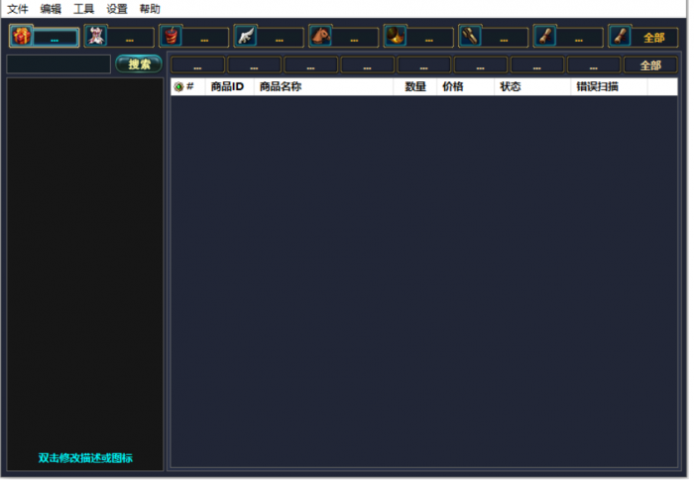The width and height of the screenshot is (694, 480).
Task: Choose the red firecracker category icon
Action: point(171,37)
